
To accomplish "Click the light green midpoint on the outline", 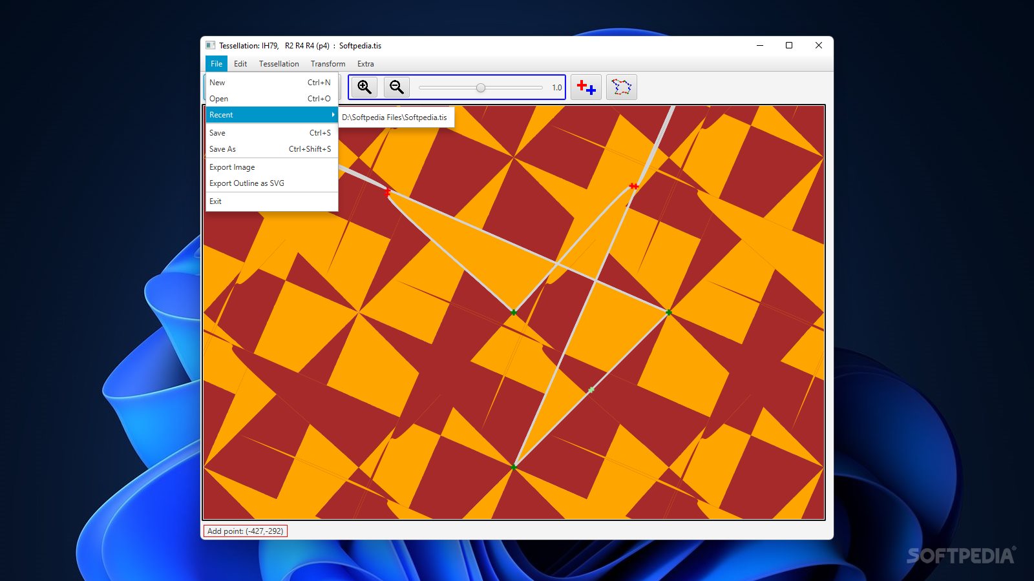I will pyautogui.click(x=591, y=390).
